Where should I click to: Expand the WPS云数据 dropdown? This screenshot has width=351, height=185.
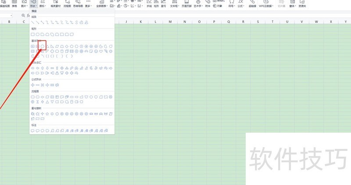(x=266, y=4)
